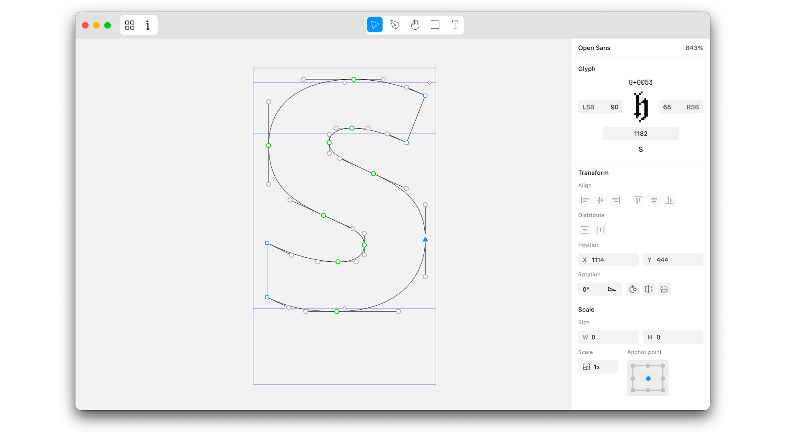Switch to the Hand pan tool

tap(415, 25)
